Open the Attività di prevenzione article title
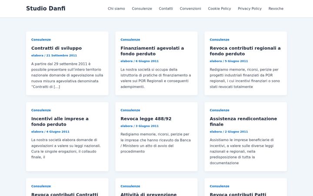Image resolution: width=313 pixels, height=196 pixels. [x=149, y=194]
